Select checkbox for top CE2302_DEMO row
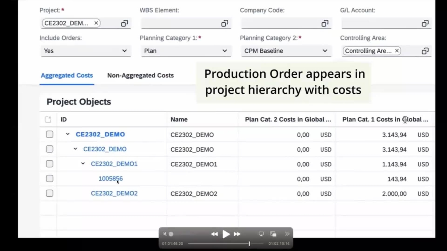 [50, 134]
